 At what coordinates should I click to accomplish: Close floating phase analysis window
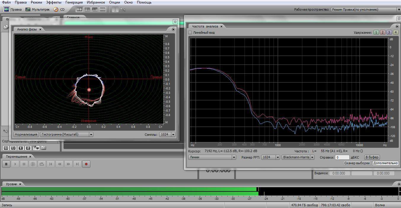pos(175,22)
